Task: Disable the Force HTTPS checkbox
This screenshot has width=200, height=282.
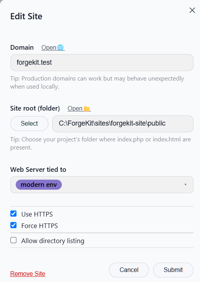Action: pyautogui.click(x=13, y=225)
